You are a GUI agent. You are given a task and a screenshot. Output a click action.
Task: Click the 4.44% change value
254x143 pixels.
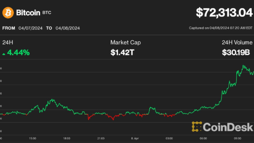coord(18,53)
